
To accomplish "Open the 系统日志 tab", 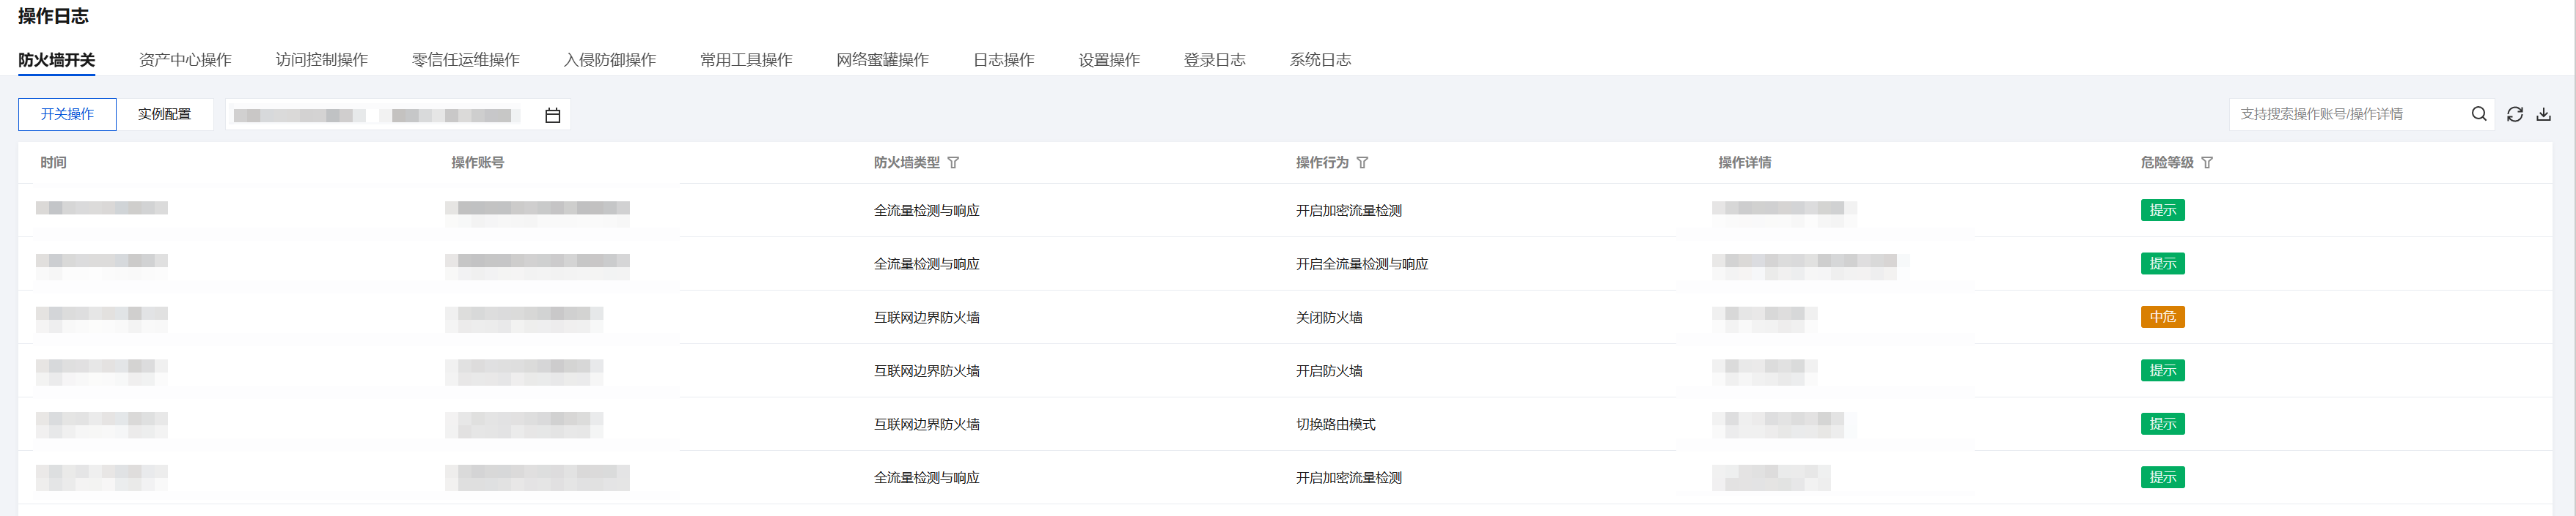I will pyautogui.click(x=1319, y=60).
